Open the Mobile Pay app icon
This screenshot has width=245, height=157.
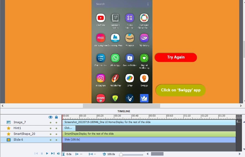[x=115, y=78]
